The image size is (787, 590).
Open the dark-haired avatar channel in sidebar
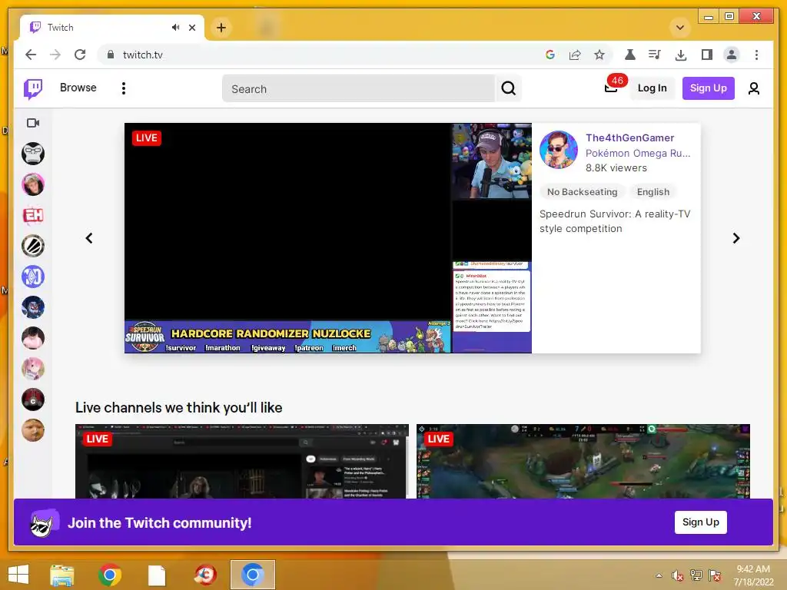tap(33, 338)
